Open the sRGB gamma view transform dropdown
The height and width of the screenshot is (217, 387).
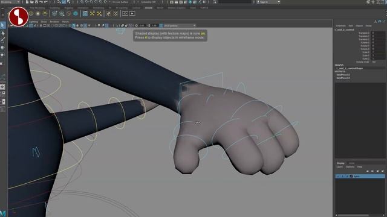[x=180, y=25]
